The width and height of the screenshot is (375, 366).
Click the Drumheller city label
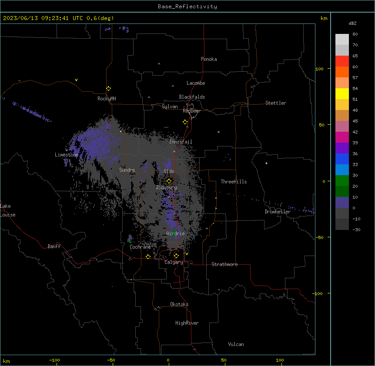tap(278, 212)
